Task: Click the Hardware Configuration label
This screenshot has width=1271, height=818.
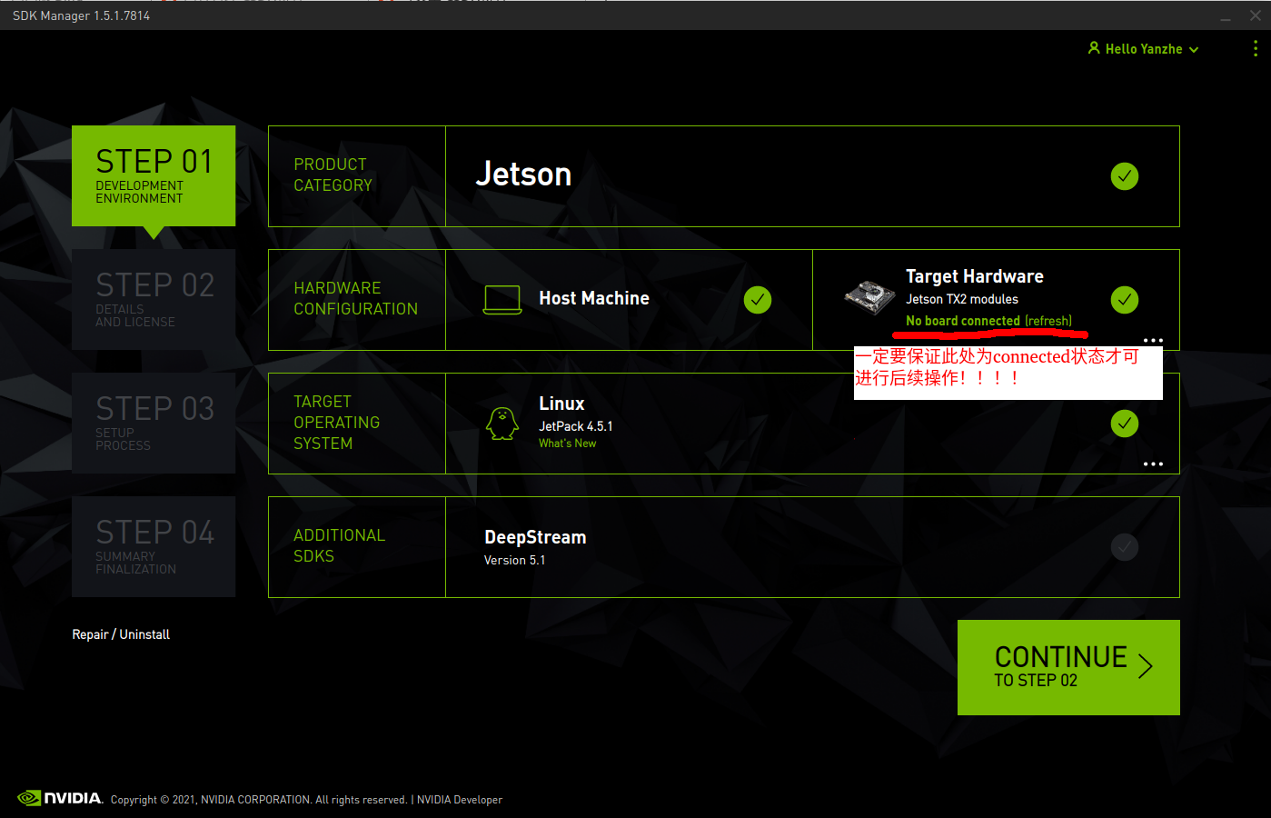Action: click(355, 298)
